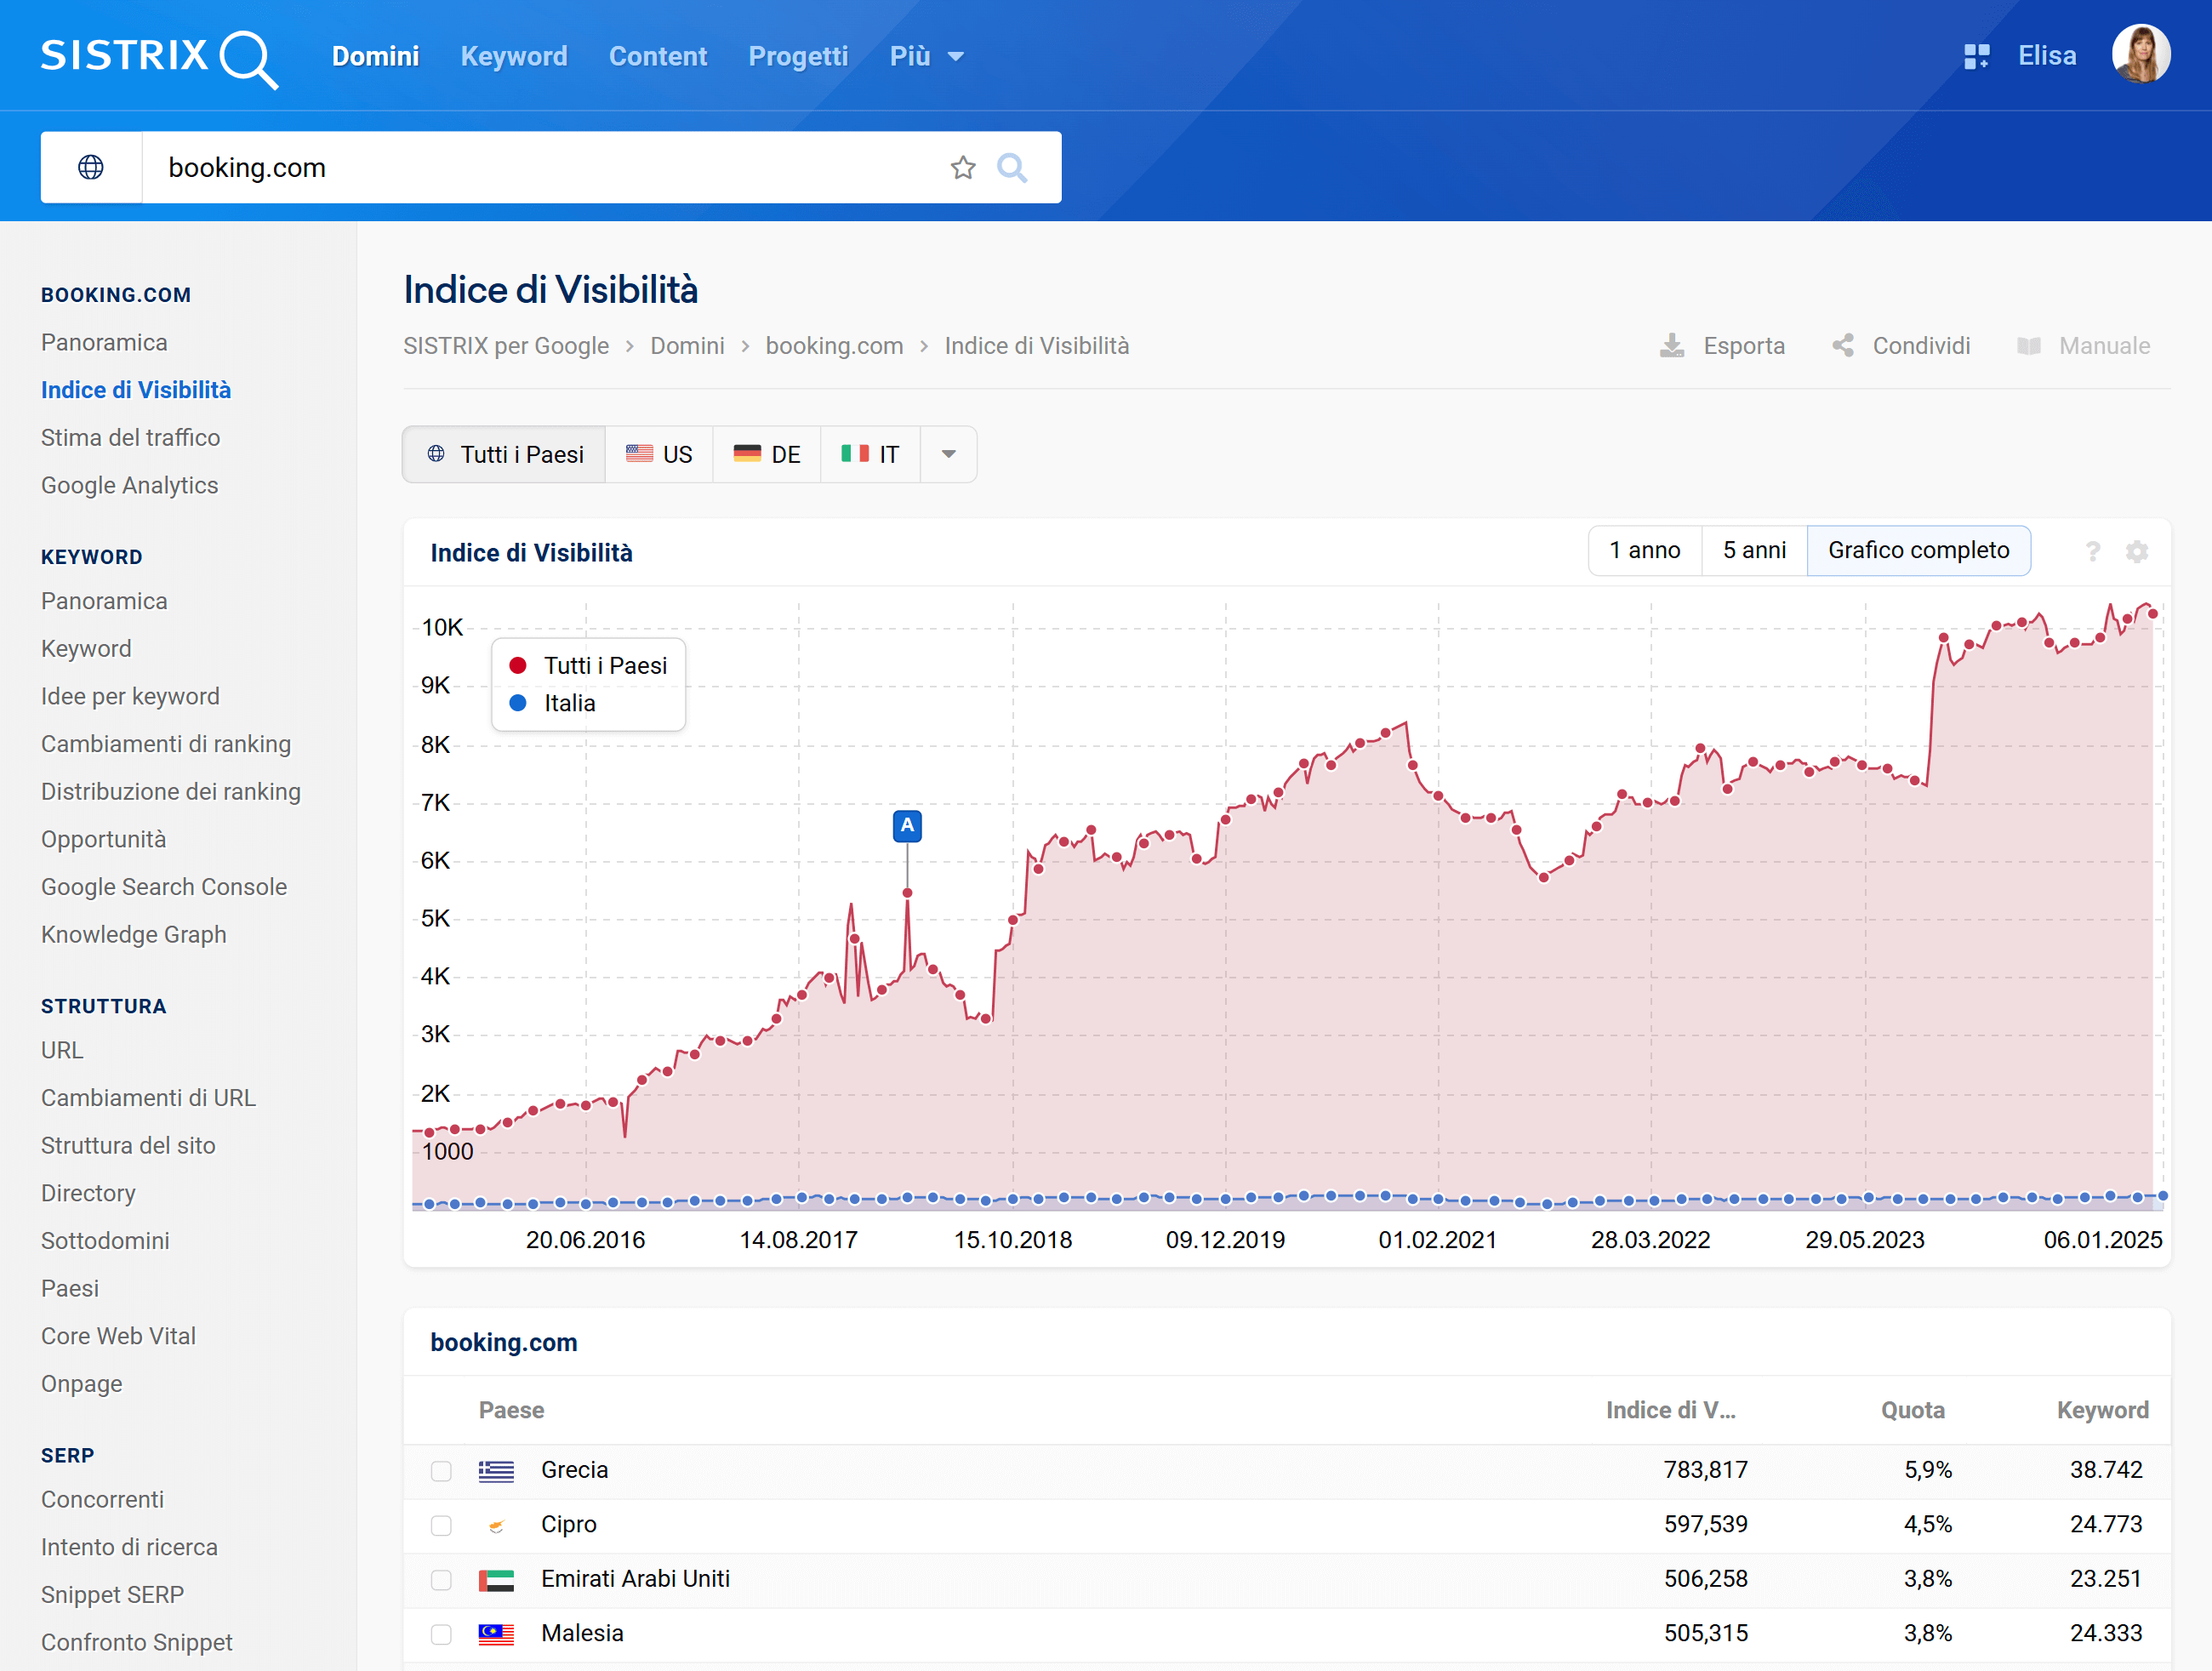Check the Emirati Arabi Uniti checkbox
Viewport: 2212px width, 1671px height.
tap(441, 1580)
